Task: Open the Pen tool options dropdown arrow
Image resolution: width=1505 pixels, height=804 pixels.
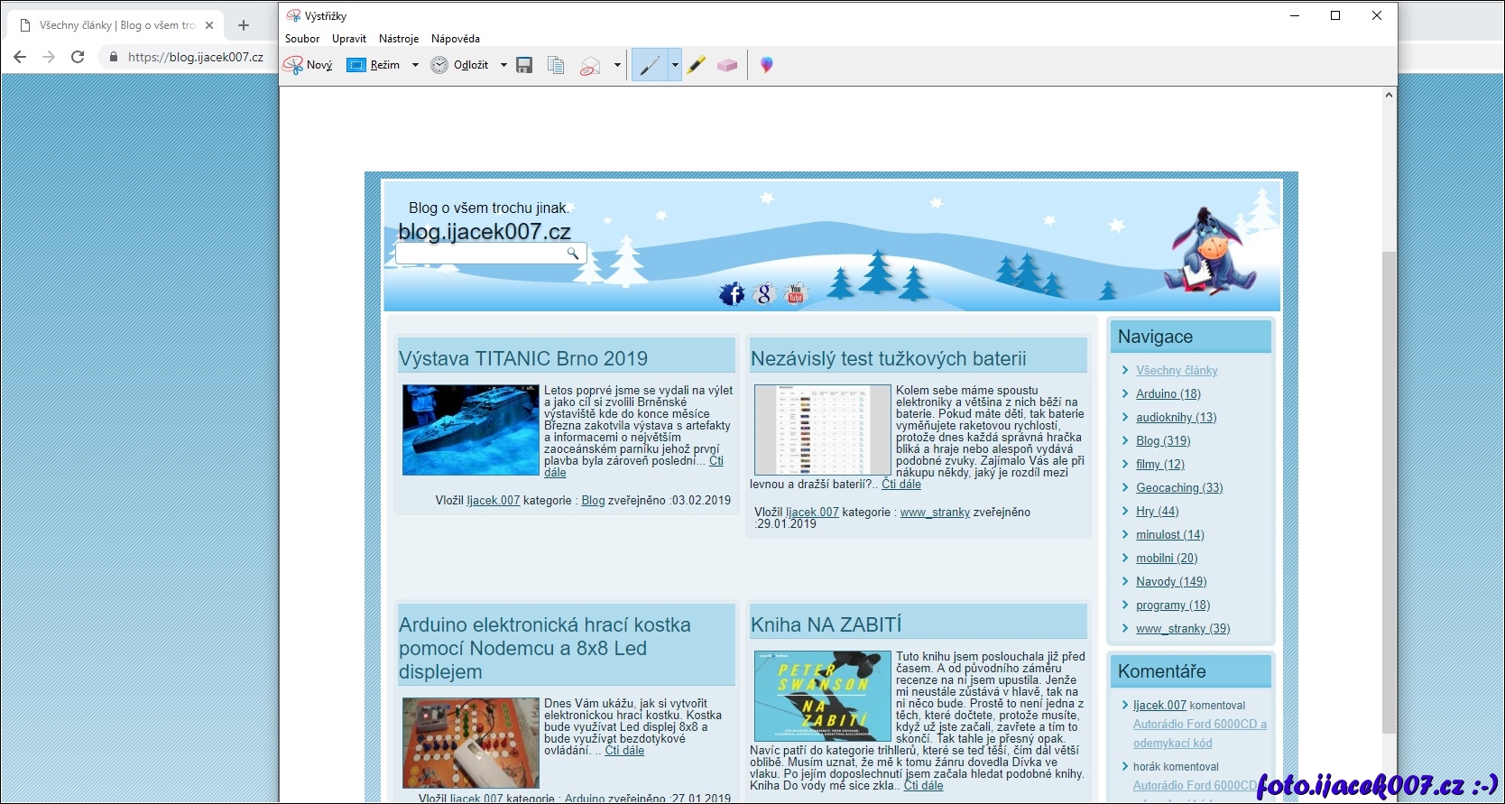Action: click(674, 65)
